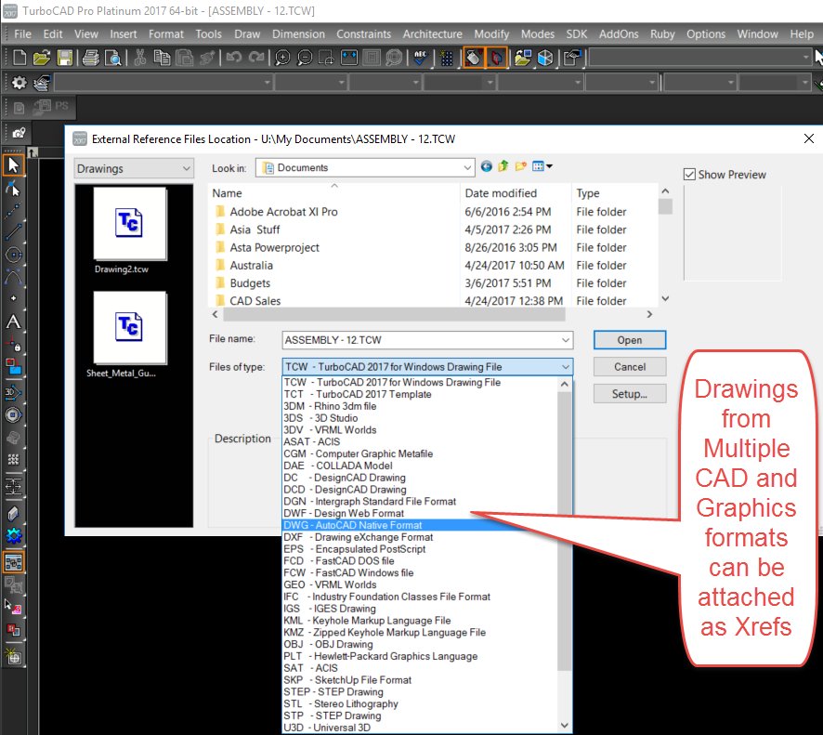Open the Draw menu
Viewport: 823px width, 735px height.
tap(247, 33)
